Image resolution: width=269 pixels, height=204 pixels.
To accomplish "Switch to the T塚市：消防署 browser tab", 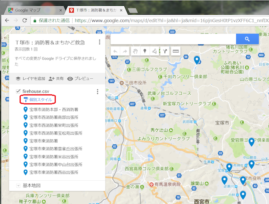I will click(x=95, y=10).
